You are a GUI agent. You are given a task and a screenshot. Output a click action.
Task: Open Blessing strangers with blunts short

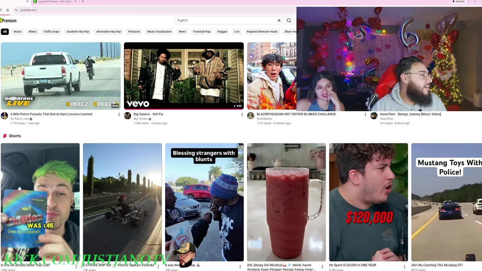(204, 202)
